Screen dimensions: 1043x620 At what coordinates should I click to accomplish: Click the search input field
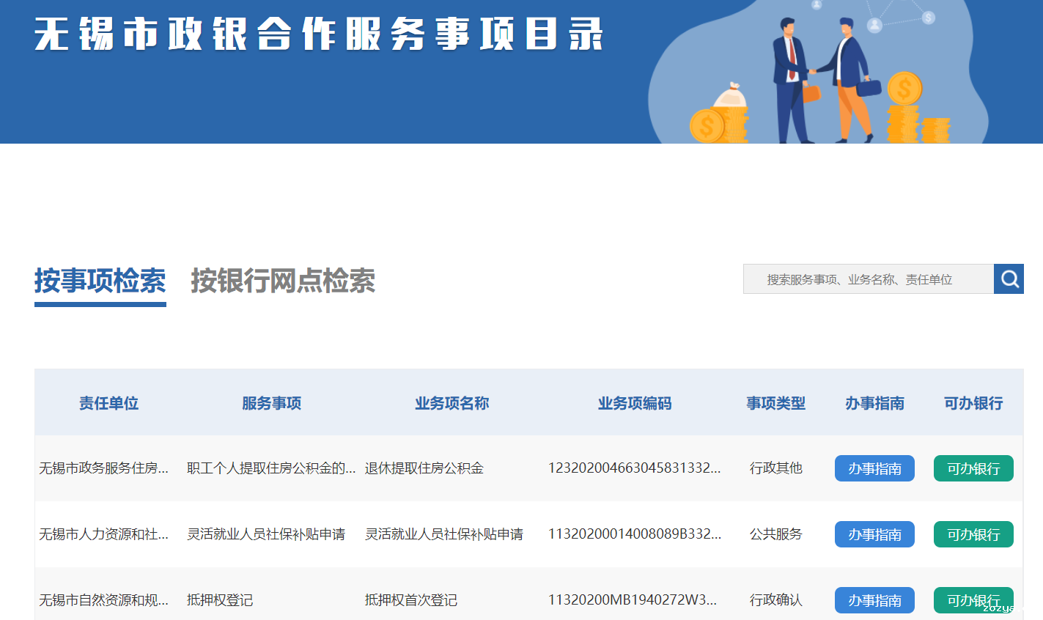(868, 279)
